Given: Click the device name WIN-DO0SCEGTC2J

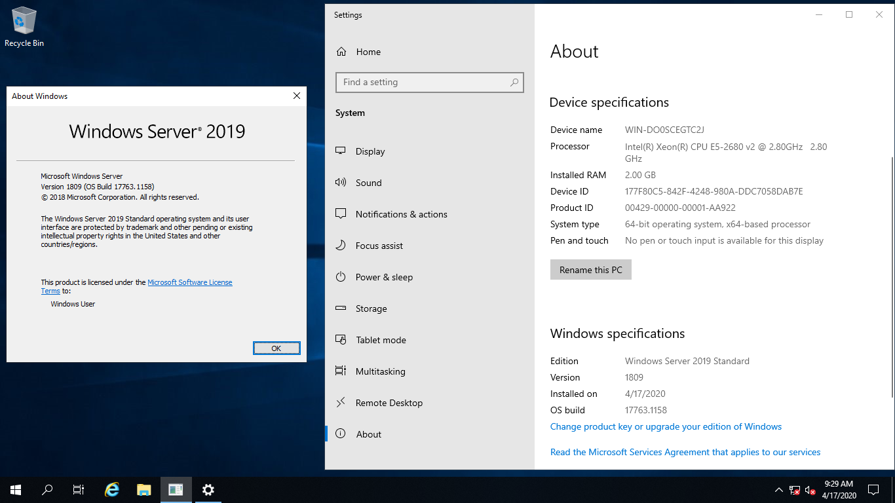Looking at the screenshot, I should point(664,130).
